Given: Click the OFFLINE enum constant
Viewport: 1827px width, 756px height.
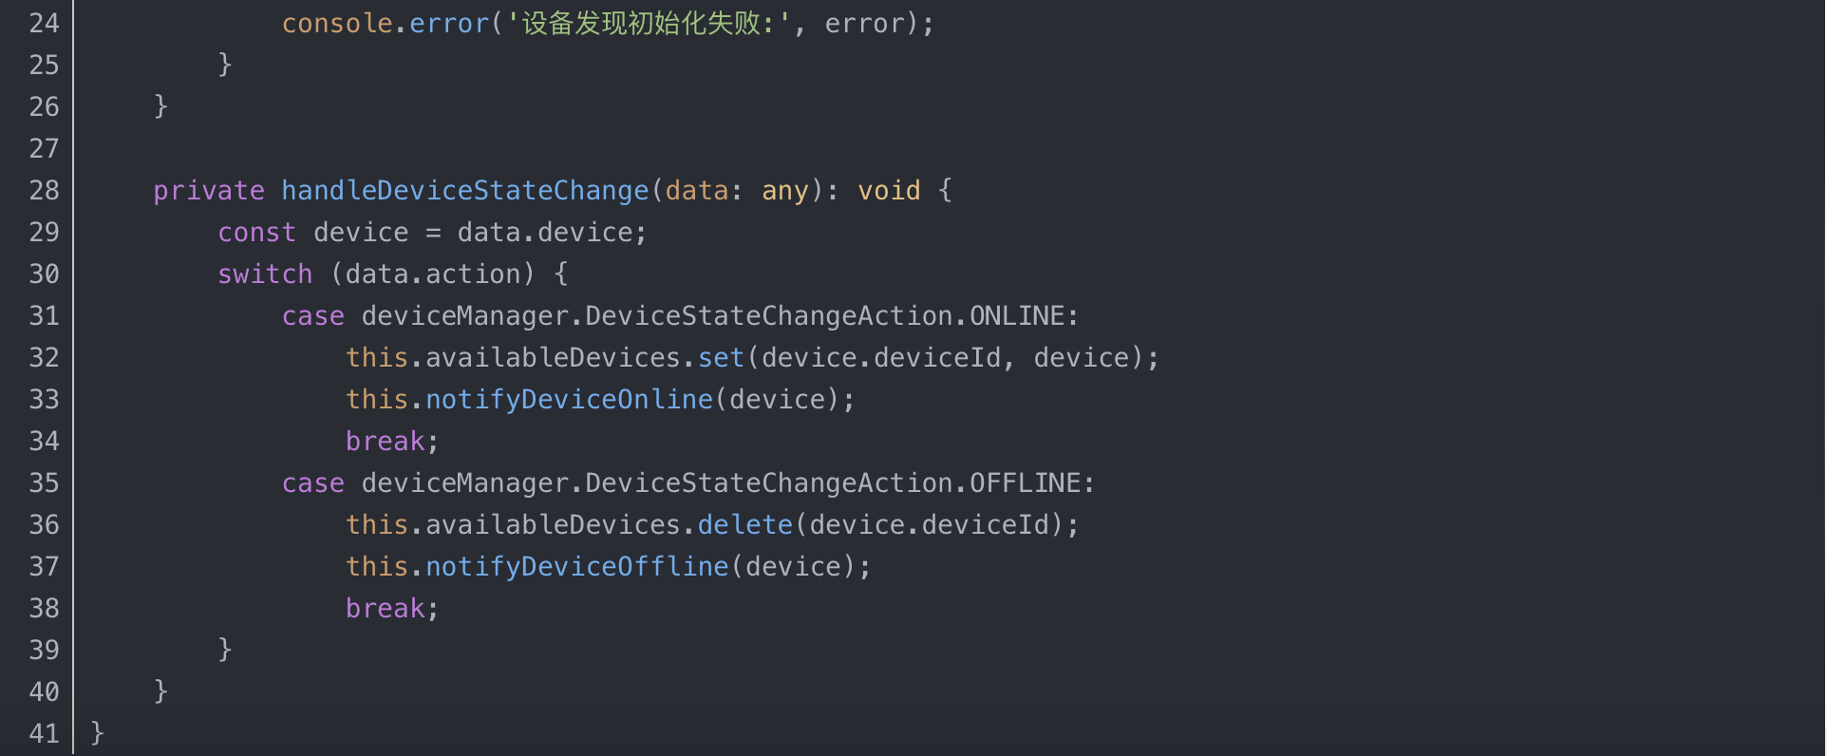Looking at the screenshot, I should (1025, 482).
